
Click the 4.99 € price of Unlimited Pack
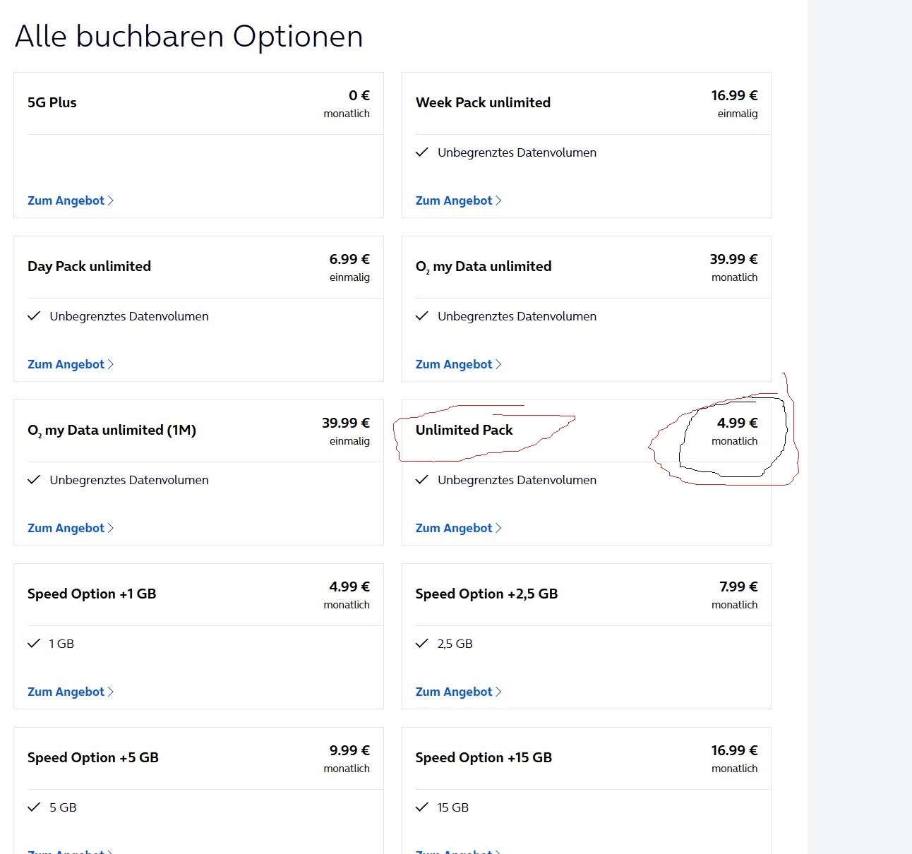737,423
